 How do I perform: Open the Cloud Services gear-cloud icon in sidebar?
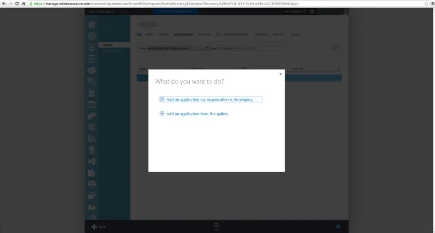point(91,70)
